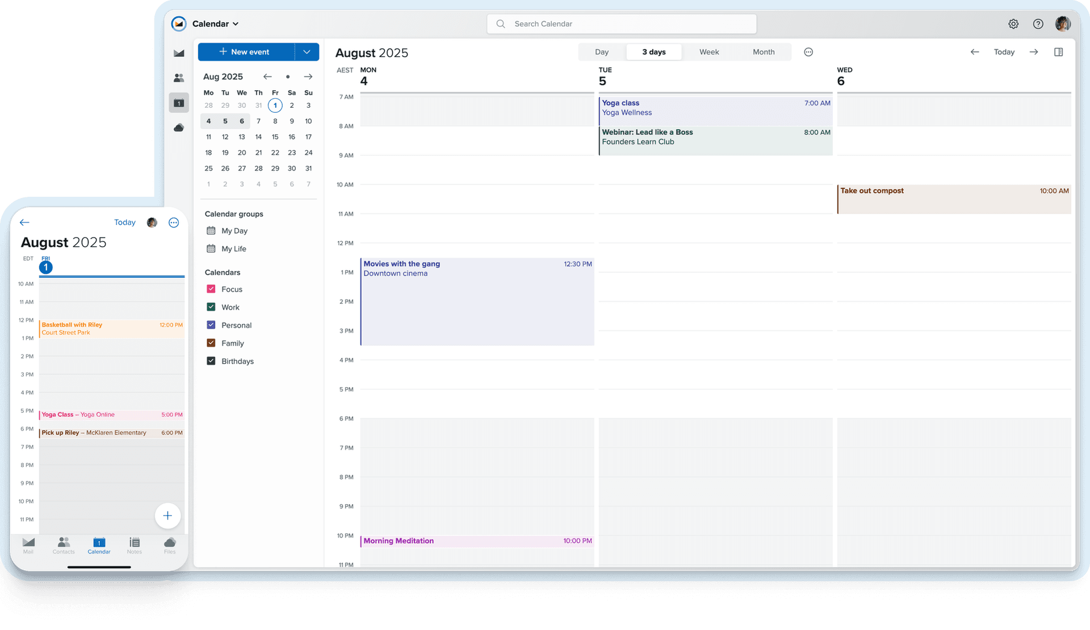This screenshot has height=630, width=1090.
Task: Go to previous days in main calendar
Action: [x=975, y=52]
